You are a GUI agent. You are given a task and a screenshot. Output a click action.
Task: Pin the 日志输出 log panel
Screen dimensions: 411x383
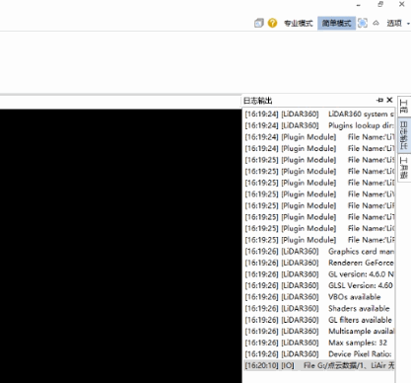pos(379,100)
